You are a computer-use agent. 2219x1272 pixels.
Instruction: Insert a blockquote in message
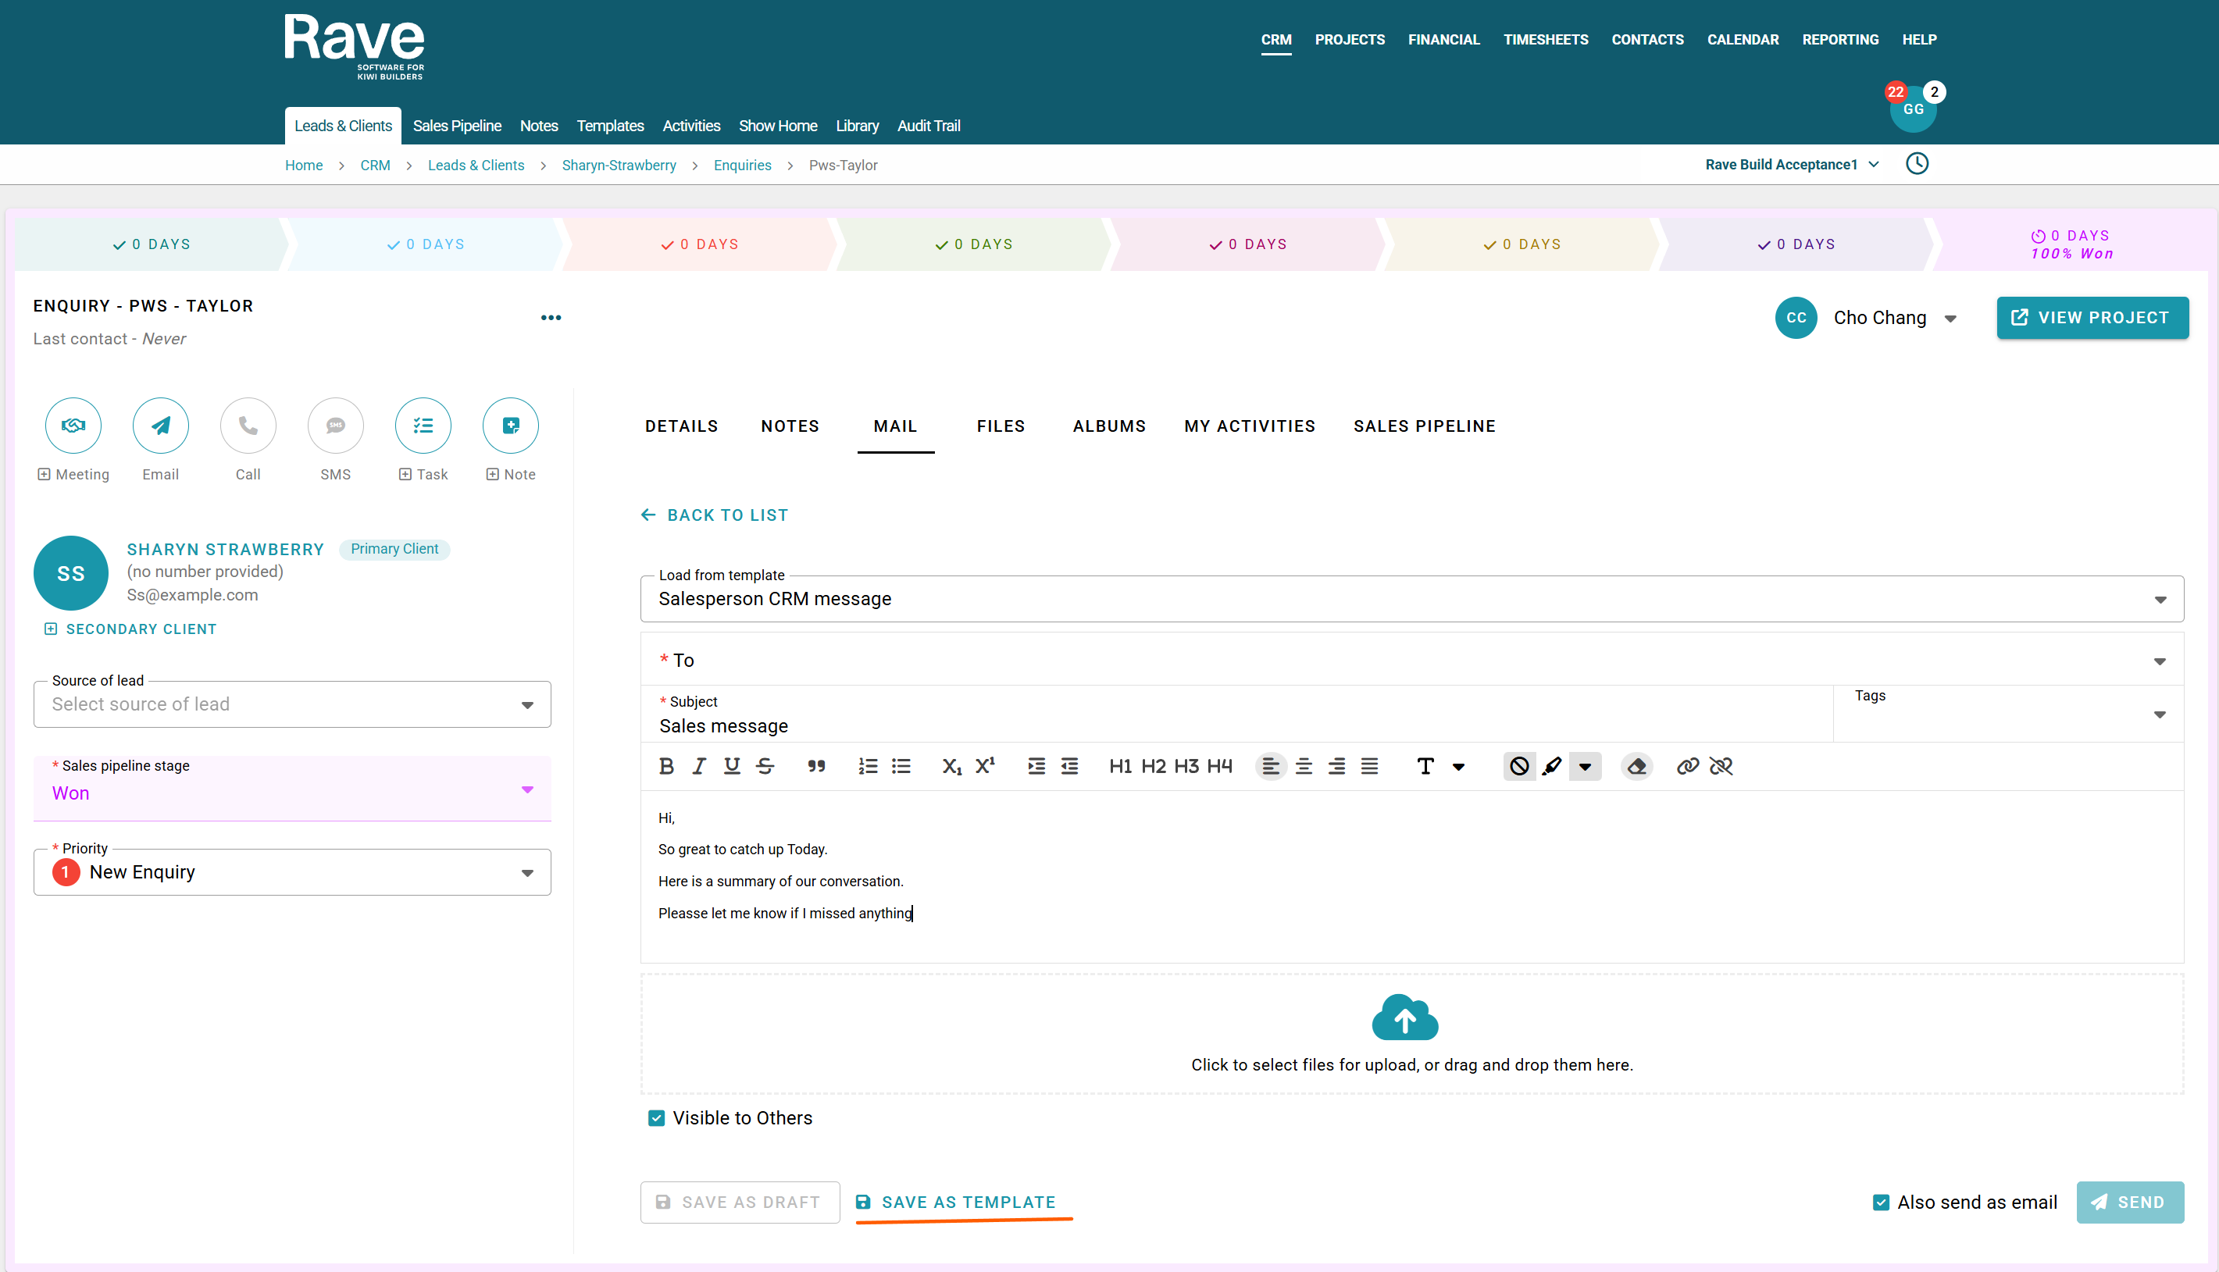[816, 766]
